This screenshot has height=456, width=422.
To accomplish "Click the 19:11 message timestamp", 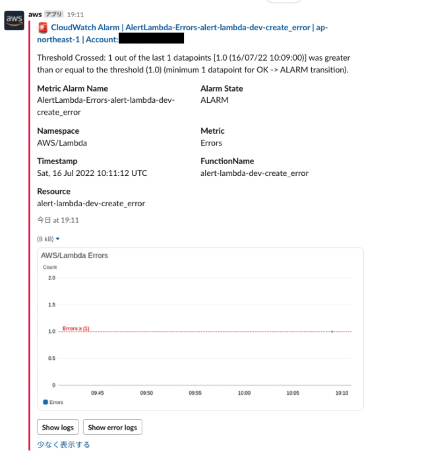I will 75,14.
